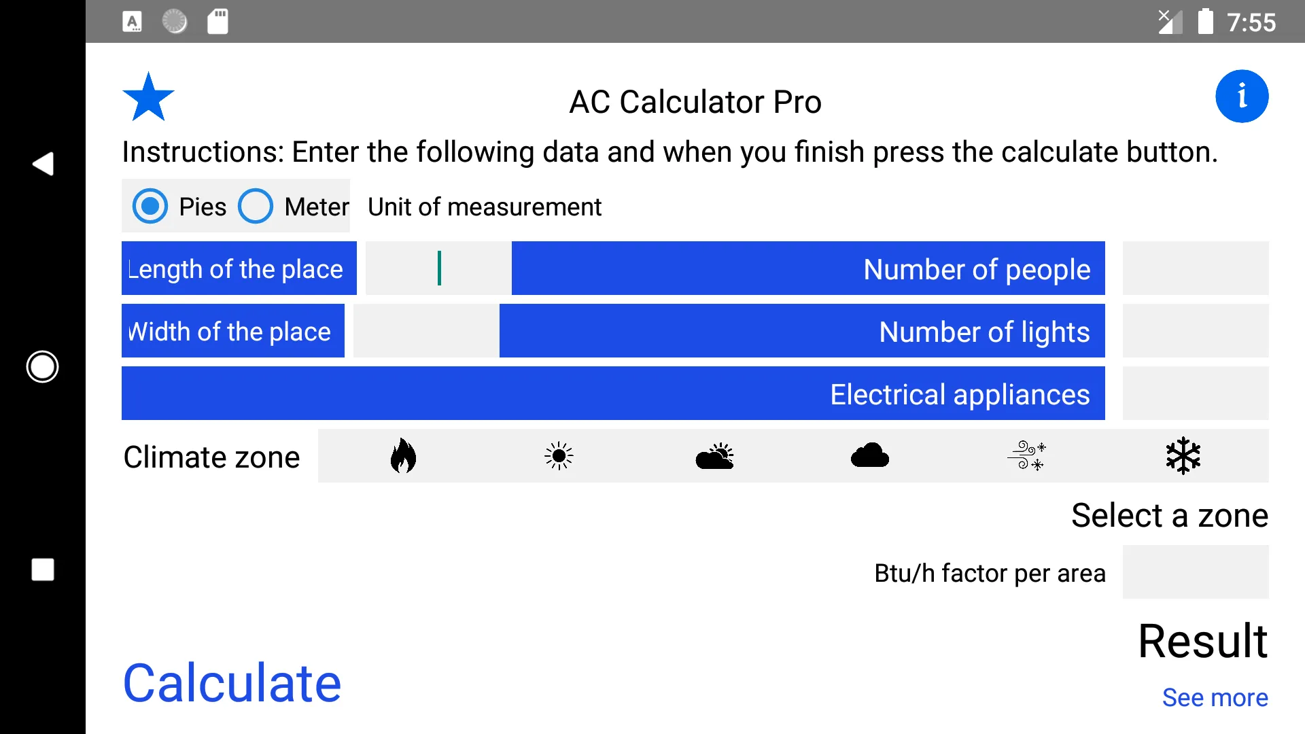Click the Calculate button
The width and height of the screenshot is (1305, 734).
click(x=232, y=683)
